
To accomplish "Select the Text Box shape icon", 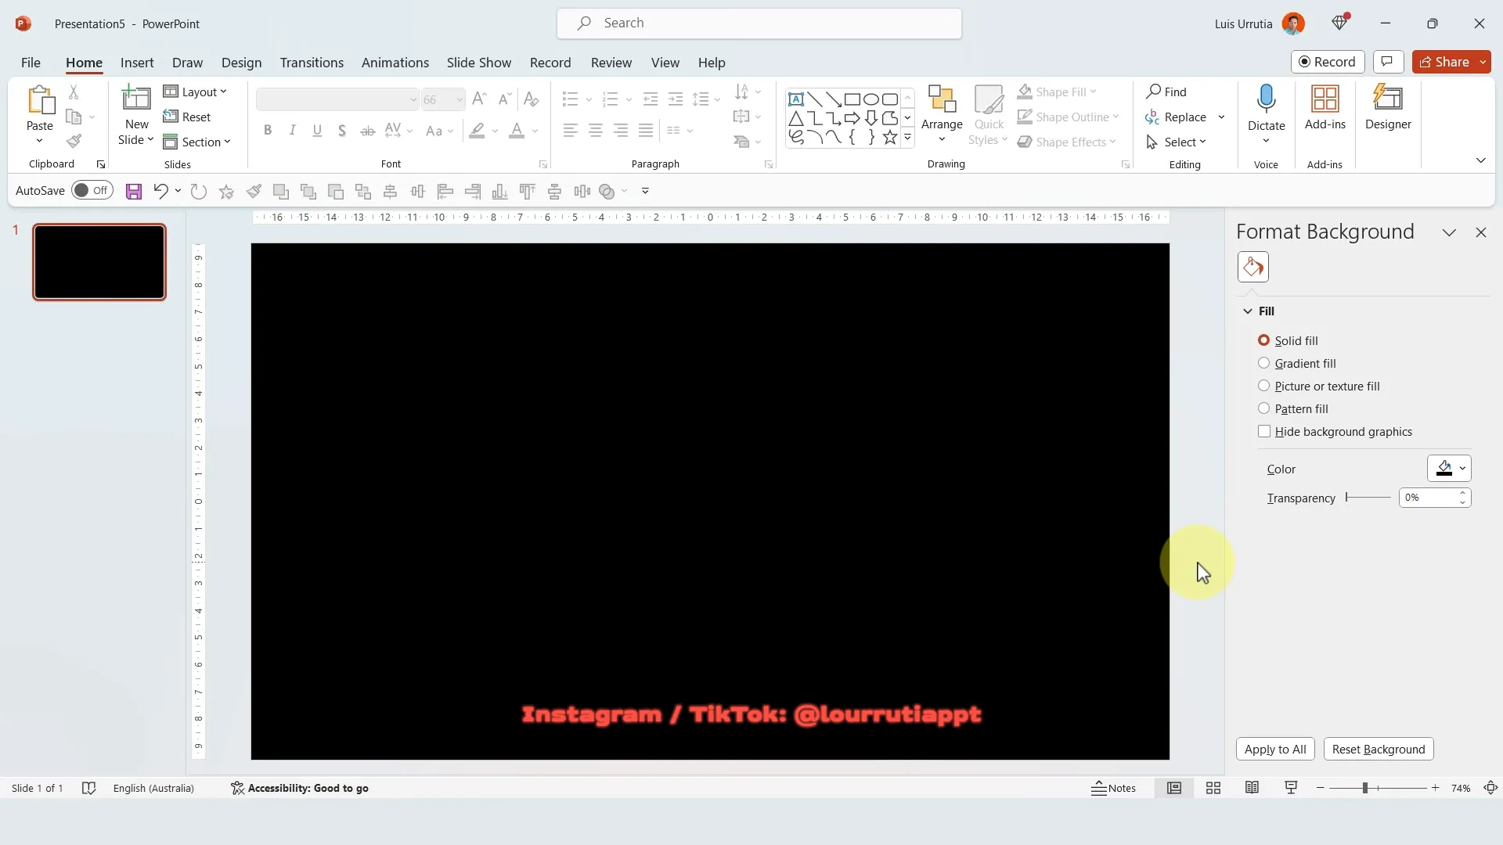I will 796,99.
